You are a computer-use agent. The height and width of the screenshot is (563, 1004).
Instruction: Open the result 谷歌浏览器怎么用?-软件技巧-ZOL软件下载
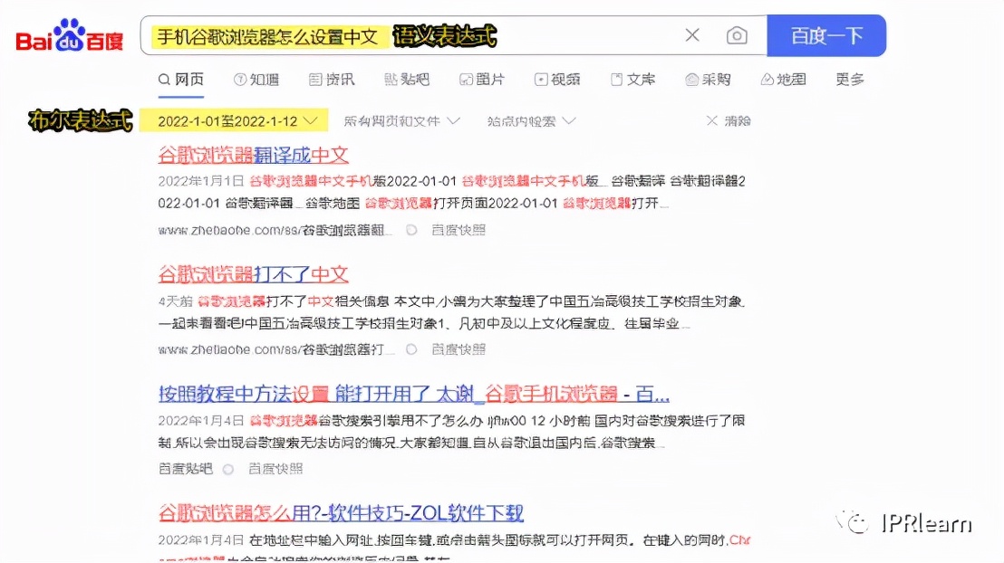pyautogui.click(x=341, y=512)
